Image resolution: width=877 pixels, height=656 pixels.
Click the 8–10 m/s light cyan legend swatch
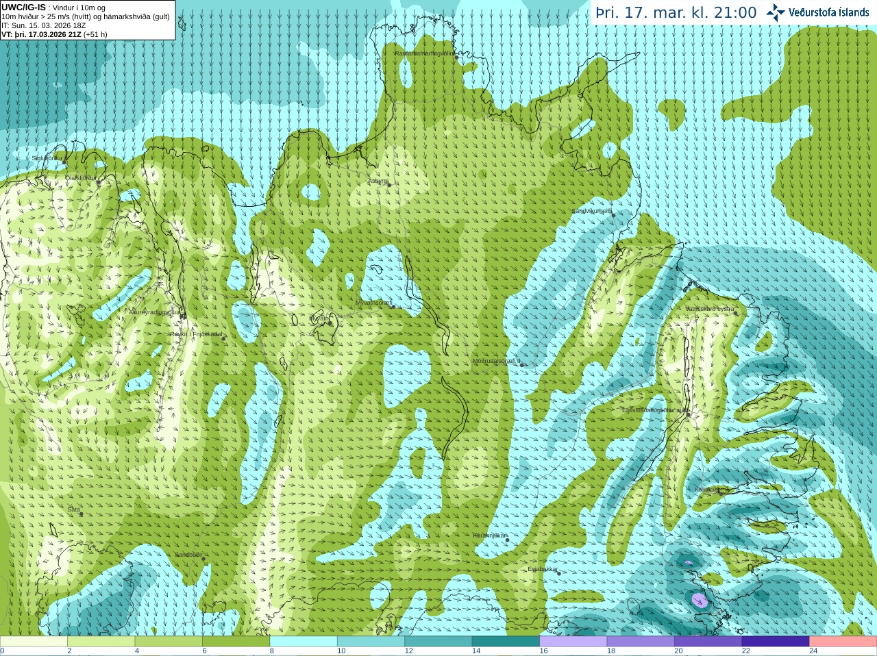(x=304, y=642)
